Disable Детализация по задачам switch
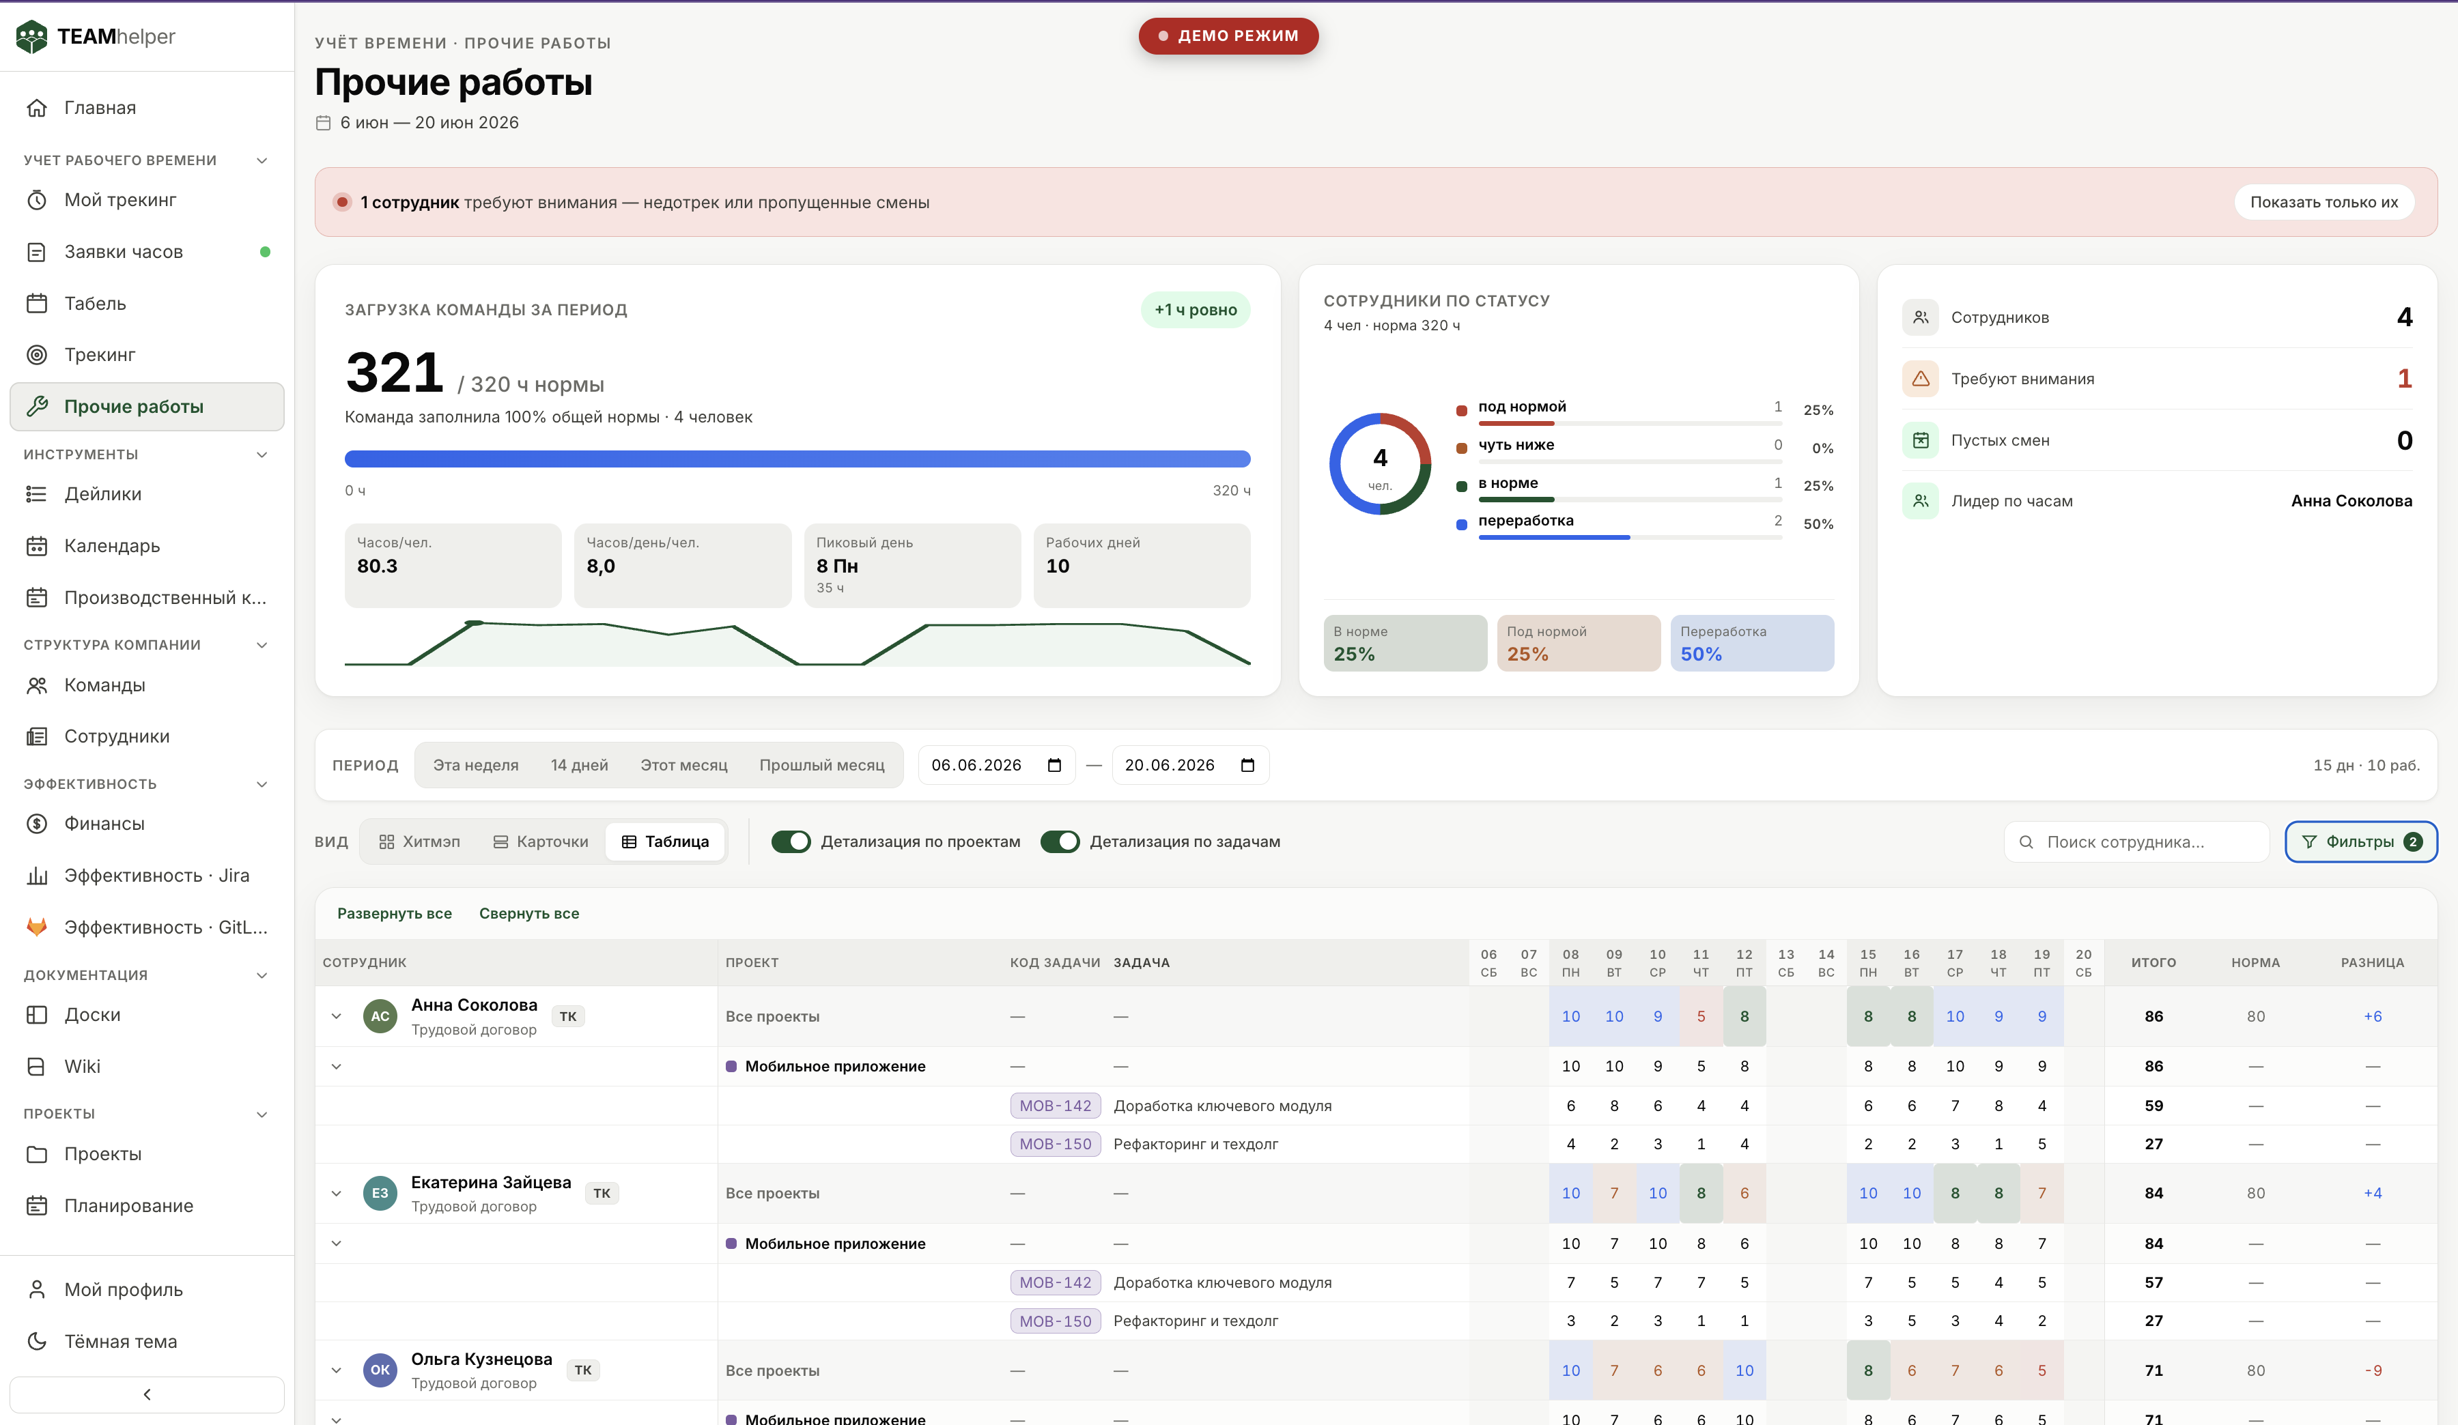 pyautogui.click(x=1060, y=841)
